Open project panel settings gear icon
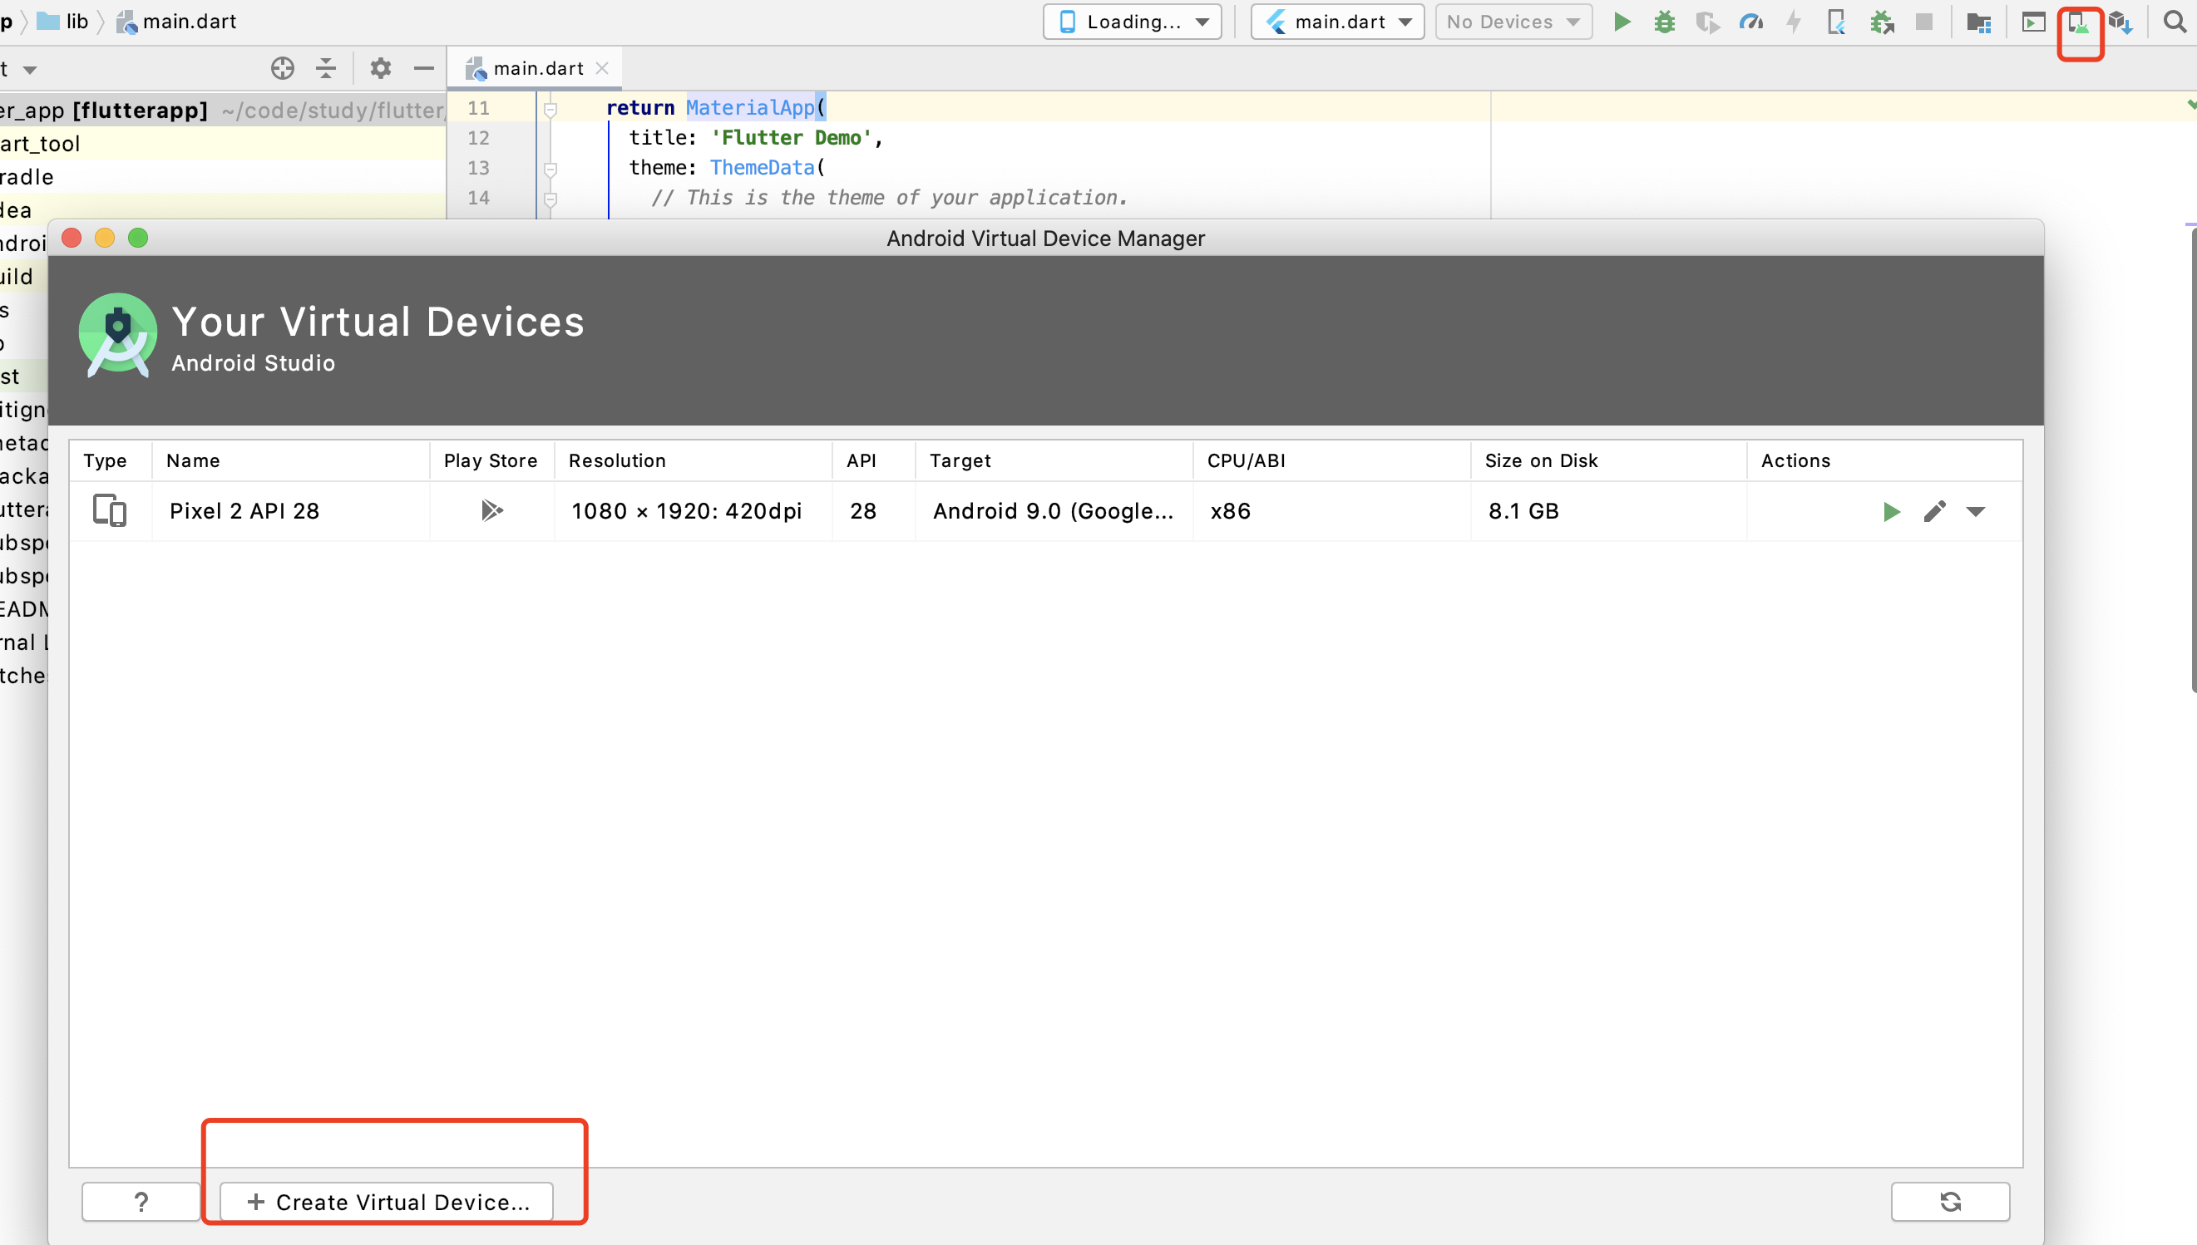Viewport: 2197px width, 1245px height. click(x=380, y=68)
